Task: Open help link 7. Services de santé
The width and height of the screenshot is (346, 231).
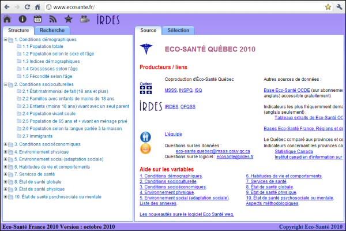Action: pyautogui.click(x=266, y=181)
